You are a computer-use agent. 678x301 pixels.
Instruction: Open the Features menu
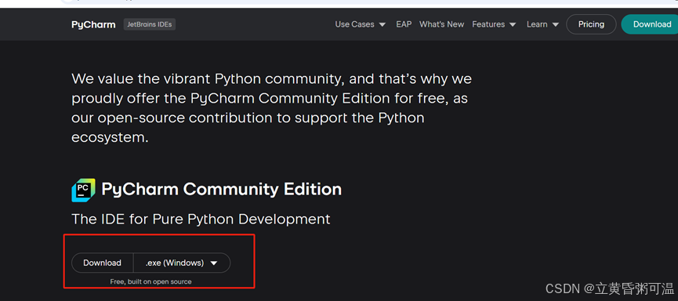pos(488,24)
